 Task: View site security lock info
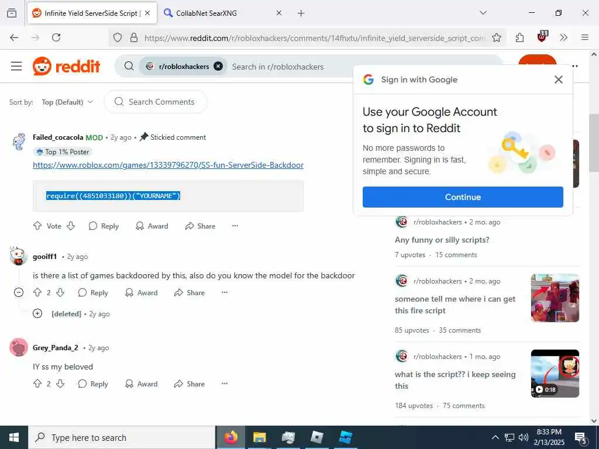click(x=134, y=37)
